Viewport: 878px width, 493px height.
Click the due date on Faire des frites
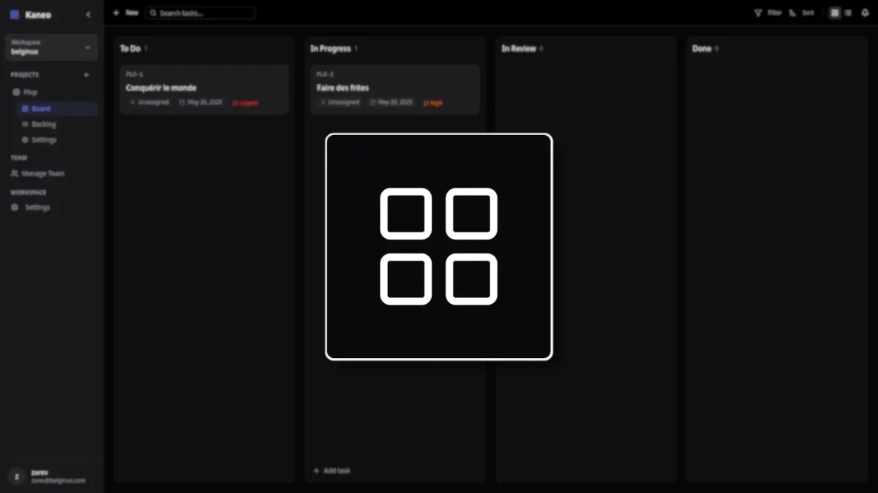tap(391, 103)
